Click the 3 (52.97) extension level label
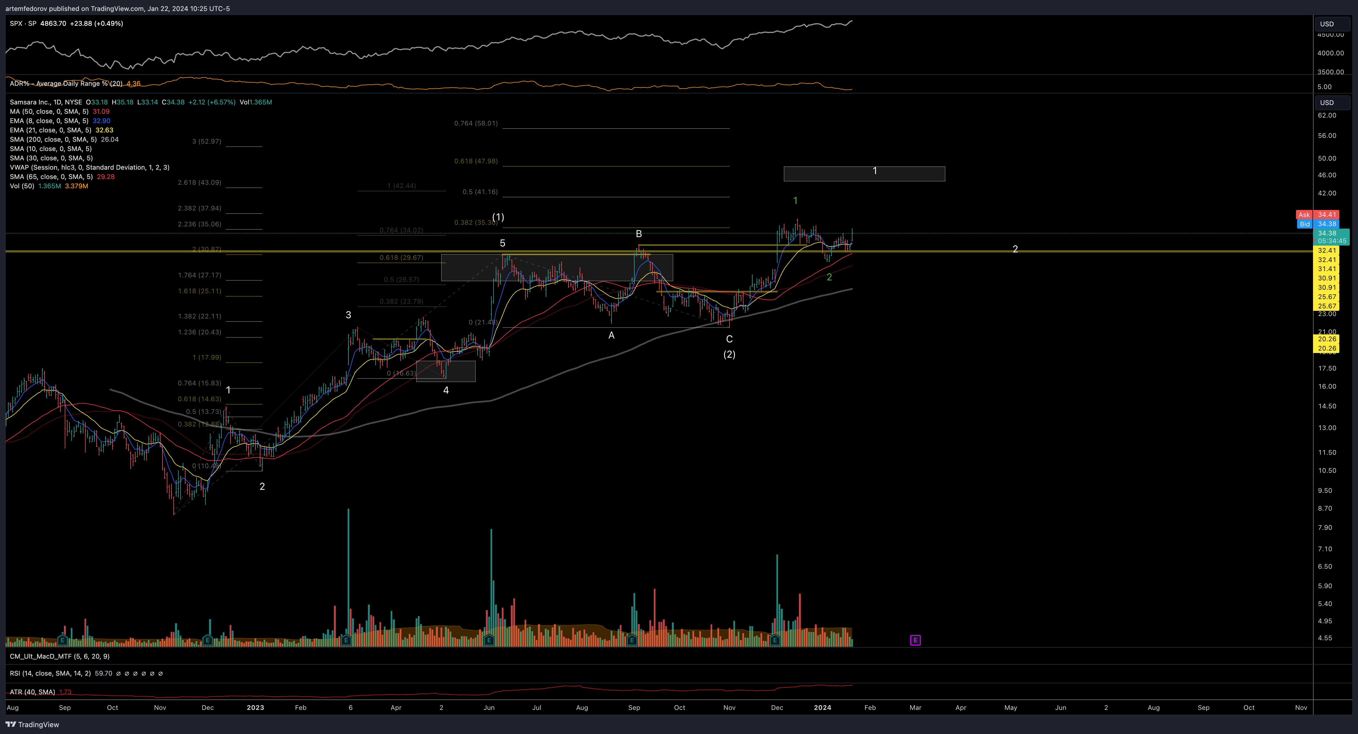This screenshot has width=1358, height=734. pos(207,142)
